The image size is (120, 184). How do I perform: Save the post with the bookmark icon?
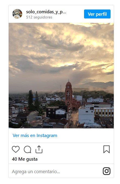pyautogui.click(x=106, y=149)
